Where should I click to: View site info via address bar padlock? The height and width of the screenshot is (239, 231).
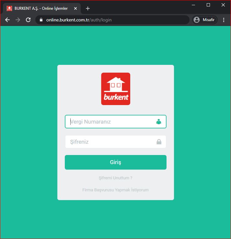click(41, 20)
